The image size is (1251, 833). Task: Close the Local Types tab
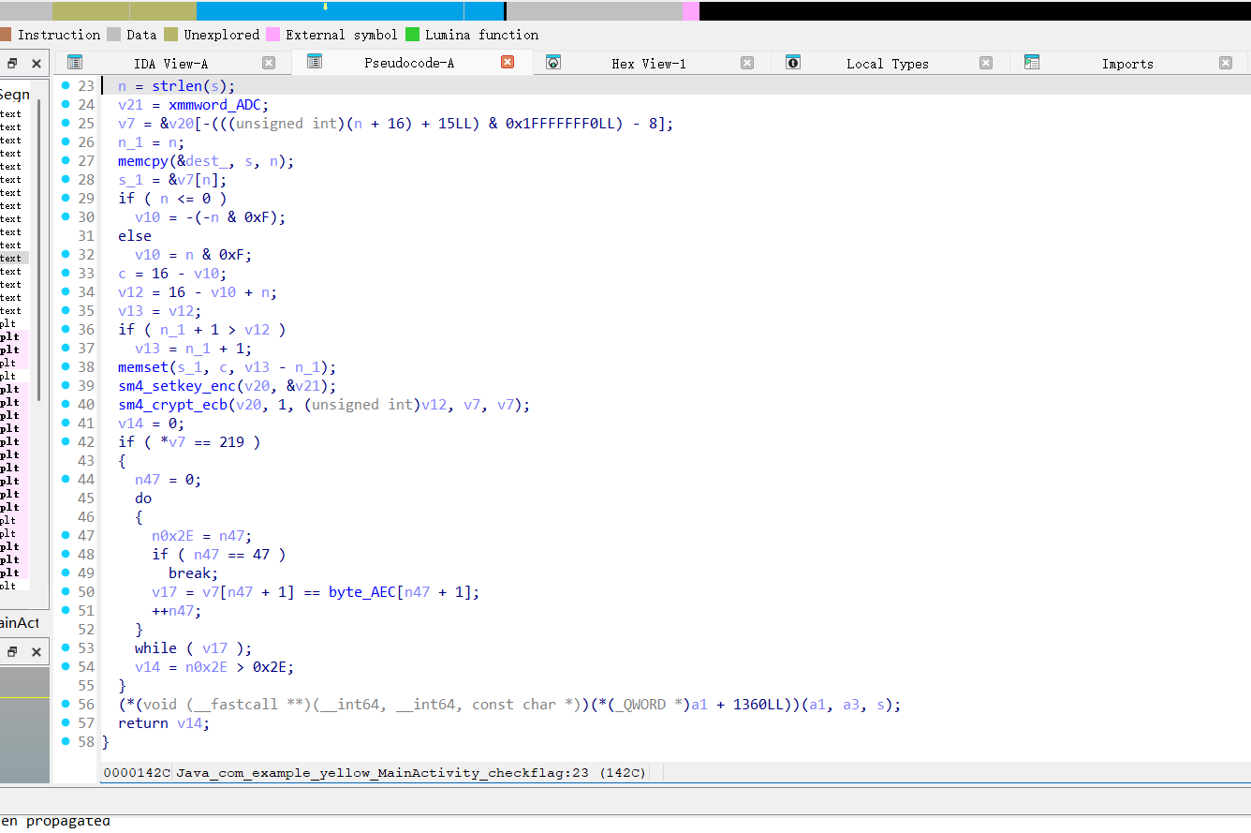click(x=986, y=63)
